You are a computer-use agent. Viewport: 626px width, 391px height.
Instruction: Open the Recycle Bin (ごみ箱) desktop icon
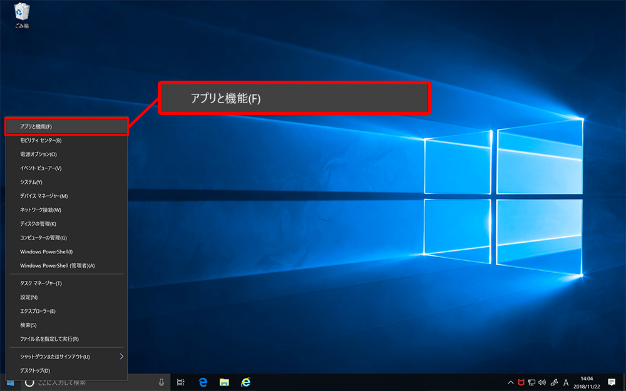pyautogui.click(x=21, y=15)
